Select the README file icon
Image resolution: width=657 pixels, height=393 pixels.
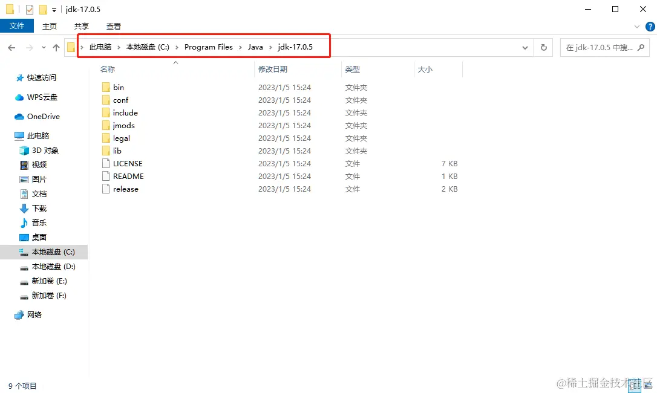(x=106, y=176)
